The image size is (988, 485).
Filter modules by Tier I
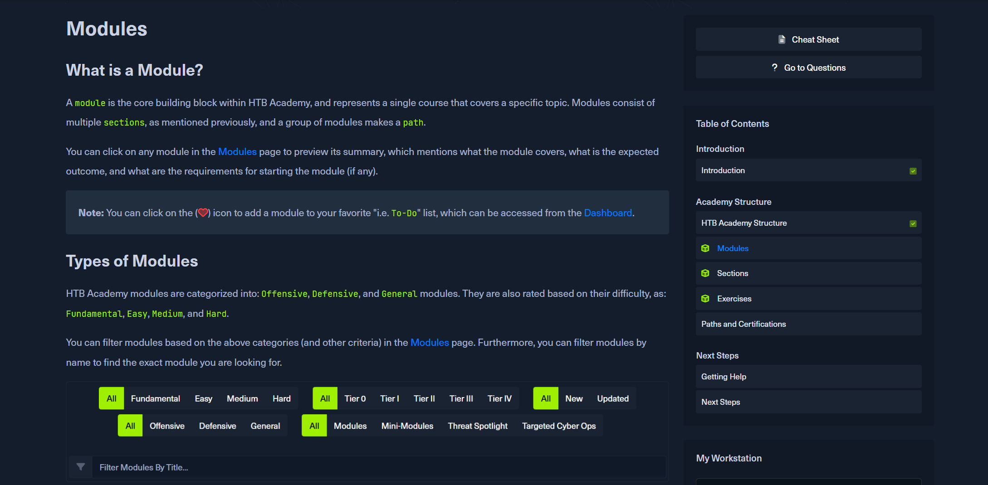390,398
